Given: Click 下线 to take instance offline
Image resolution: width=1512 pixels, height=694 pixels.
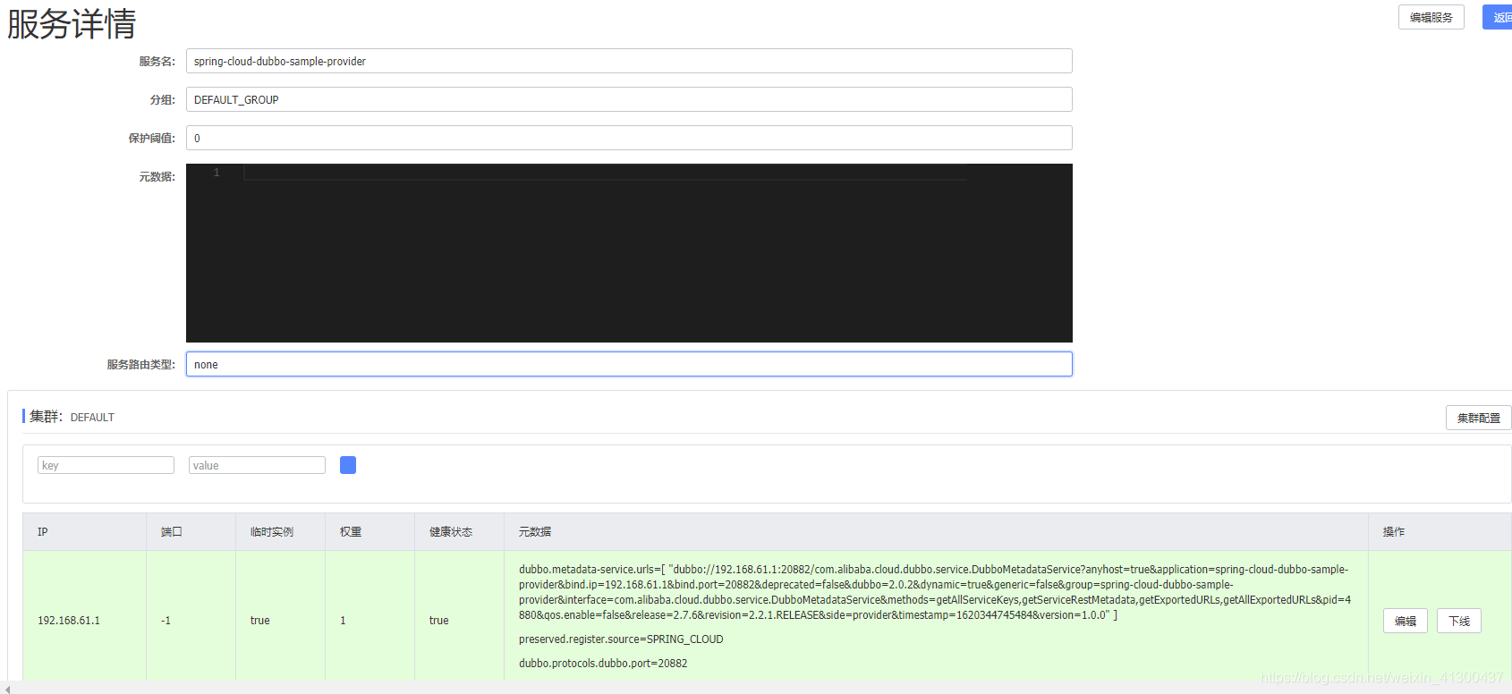Looking at the screenshot, I should click(1459, 621).
